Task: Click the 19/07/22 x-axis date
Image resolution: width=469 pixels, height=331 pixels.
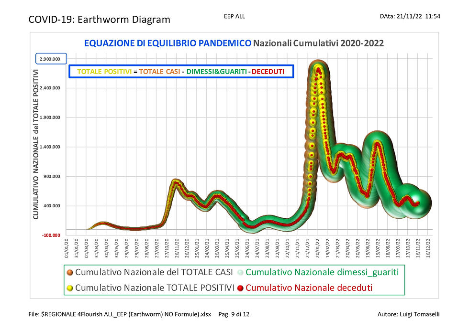Action: (378, 248)
